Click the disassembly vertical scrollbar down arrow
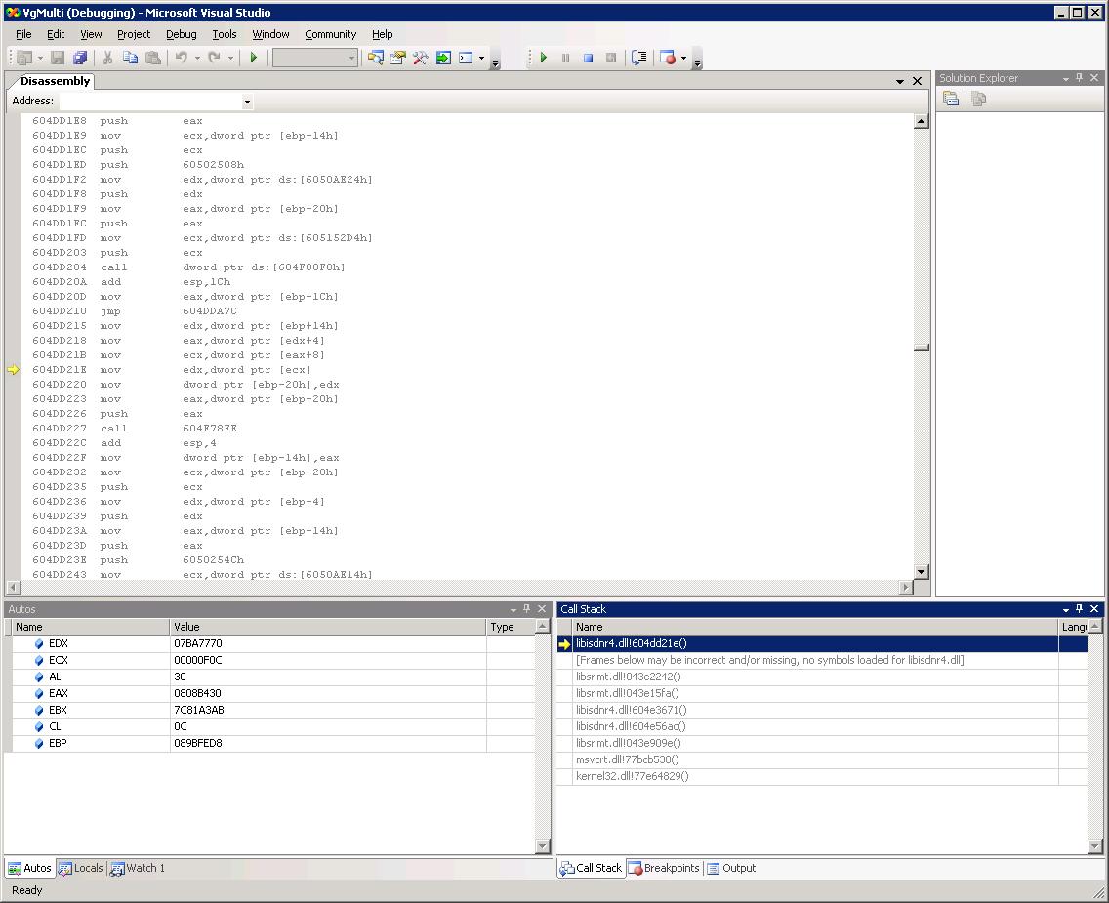This screenshot has width=1109, height=903. (x=921, y=571)
